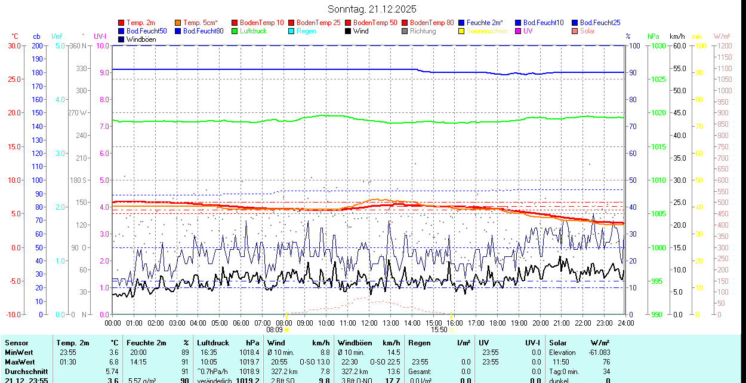
Task: Click the green Luftdruck legend square
Action: [235, 31]
